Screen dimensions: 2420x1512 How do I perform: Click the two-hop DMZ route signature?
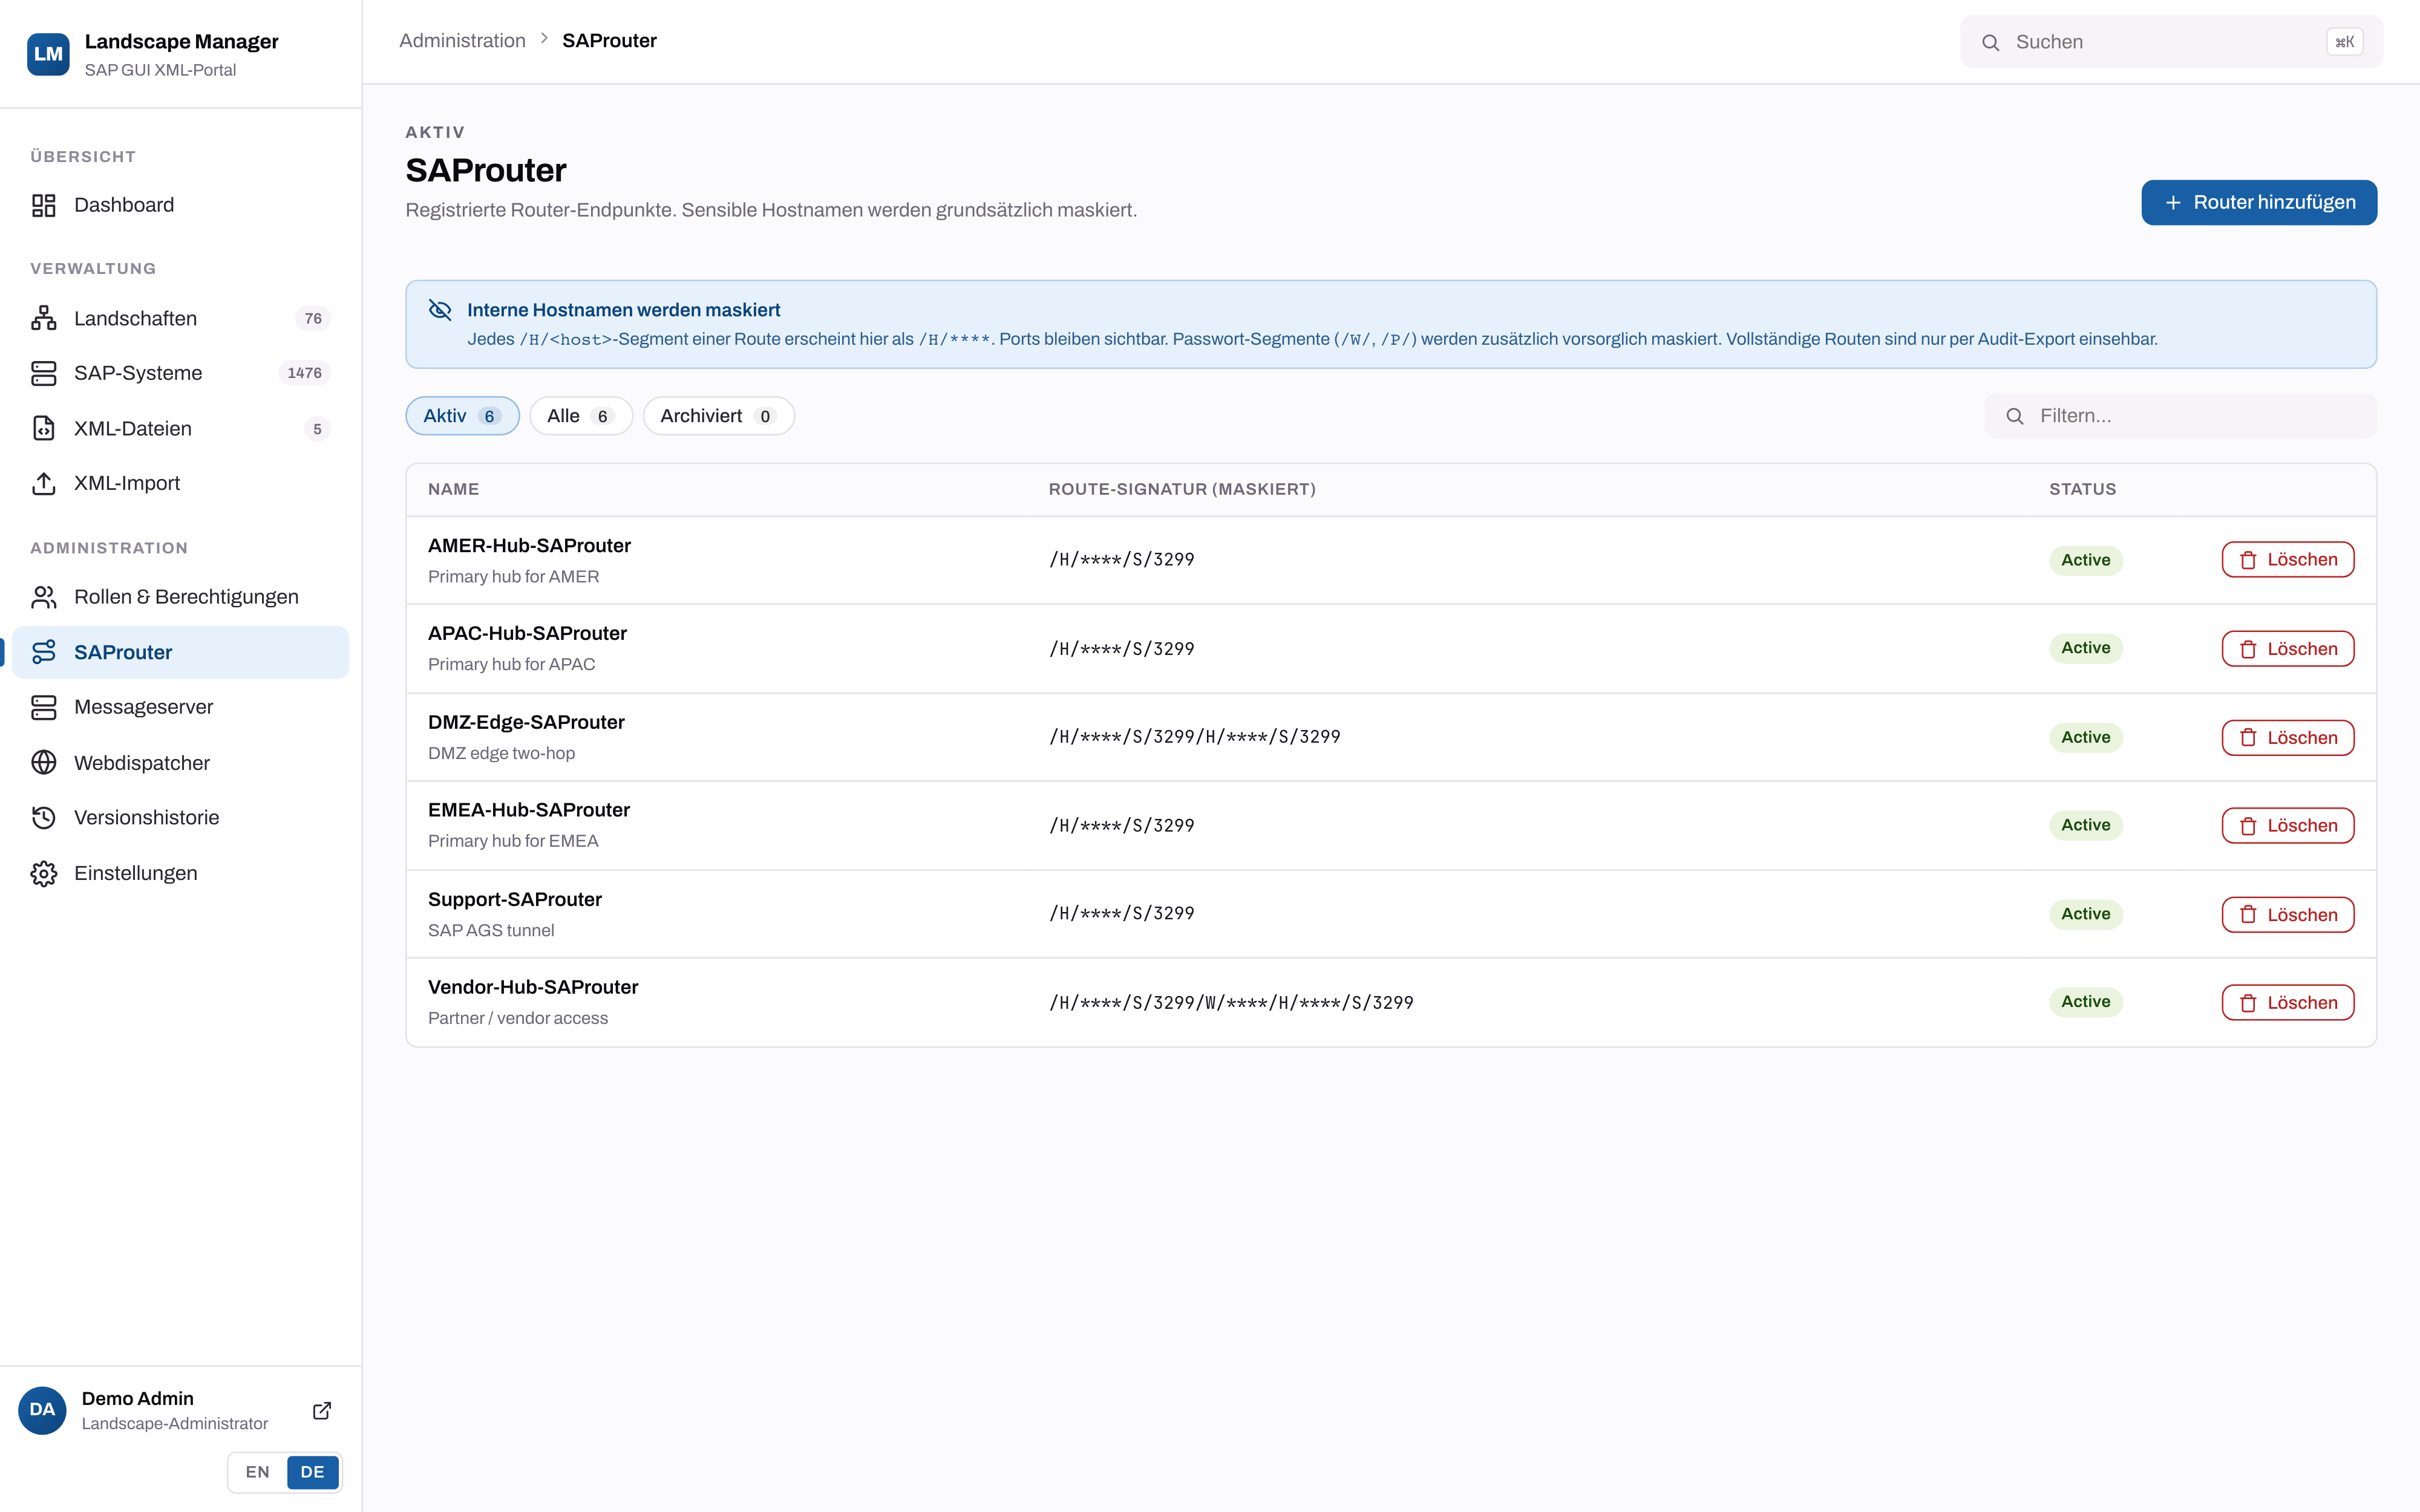pos(1195,737)
